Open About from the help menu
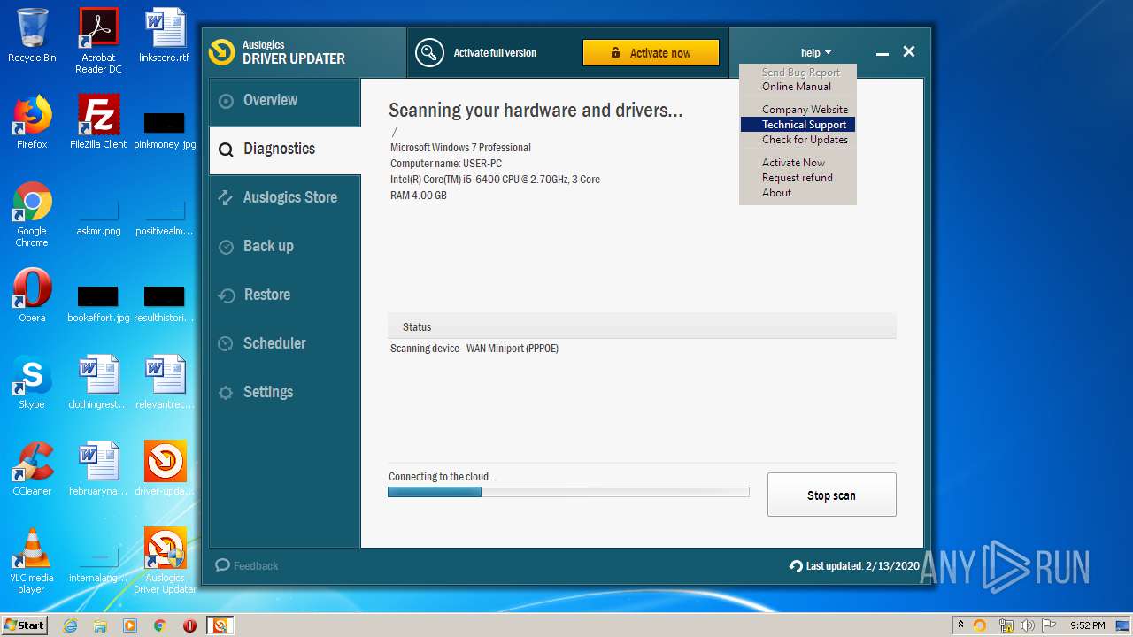1133x637 pixels. pos(798,193)
